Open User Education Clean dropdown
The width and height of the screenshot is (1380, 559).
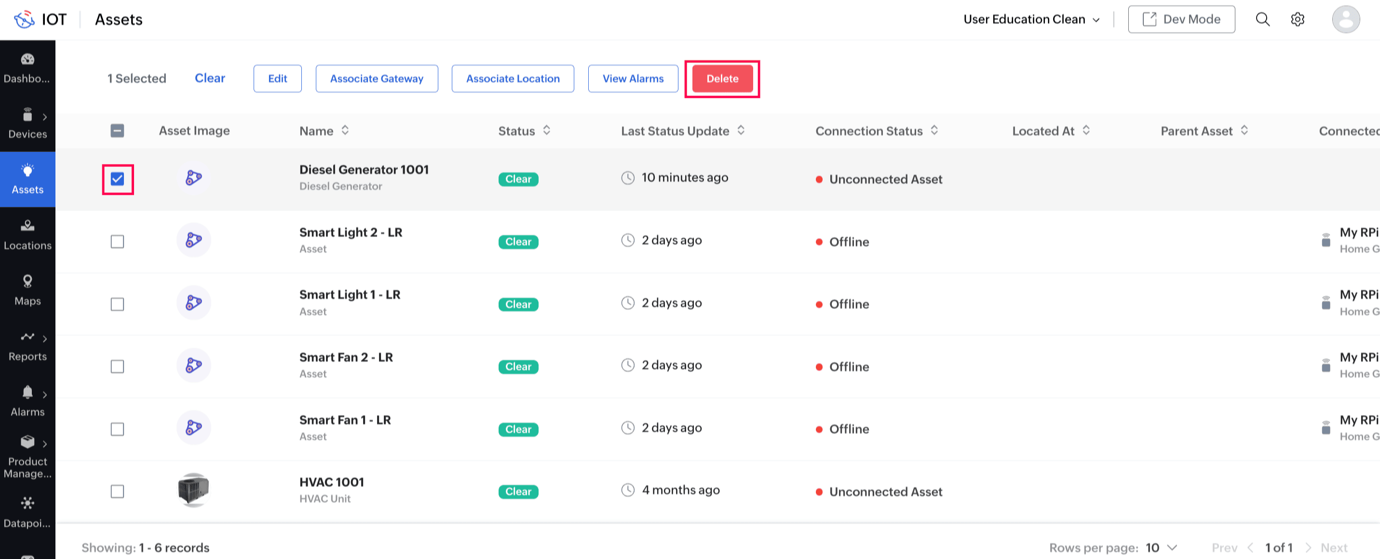(x=1031, y=19)
